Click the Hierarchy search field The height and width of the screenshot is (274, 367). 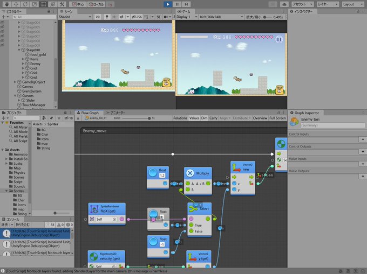click(x=34, y=17)
